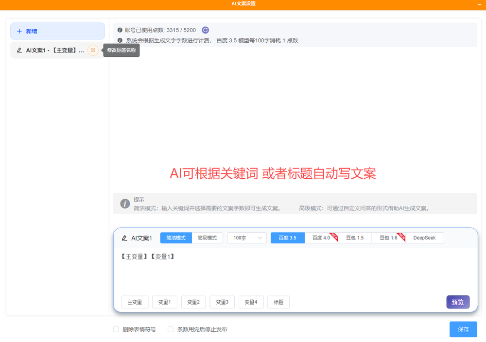Switch to 高级模式
Viewport: 486px width, 342px height.
[208, 238]
